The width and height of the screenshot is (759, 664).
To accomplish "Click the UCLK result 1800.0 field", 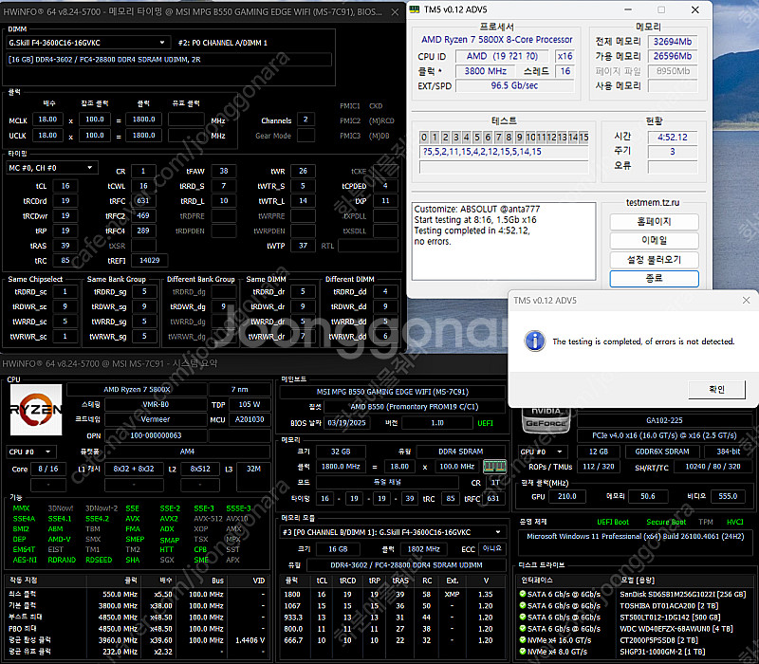I will coord(144,136).
